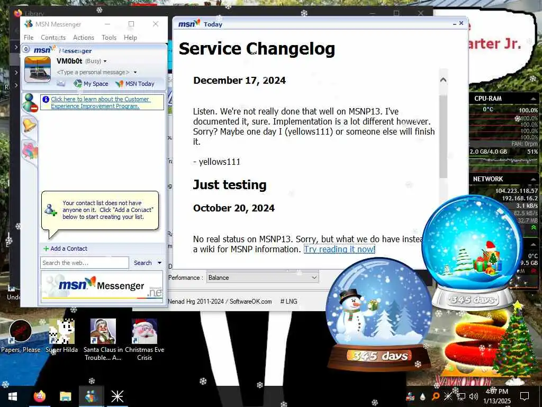
Task: Click the taskbar clock showing 4:07 PM
Action: point(497,396)
